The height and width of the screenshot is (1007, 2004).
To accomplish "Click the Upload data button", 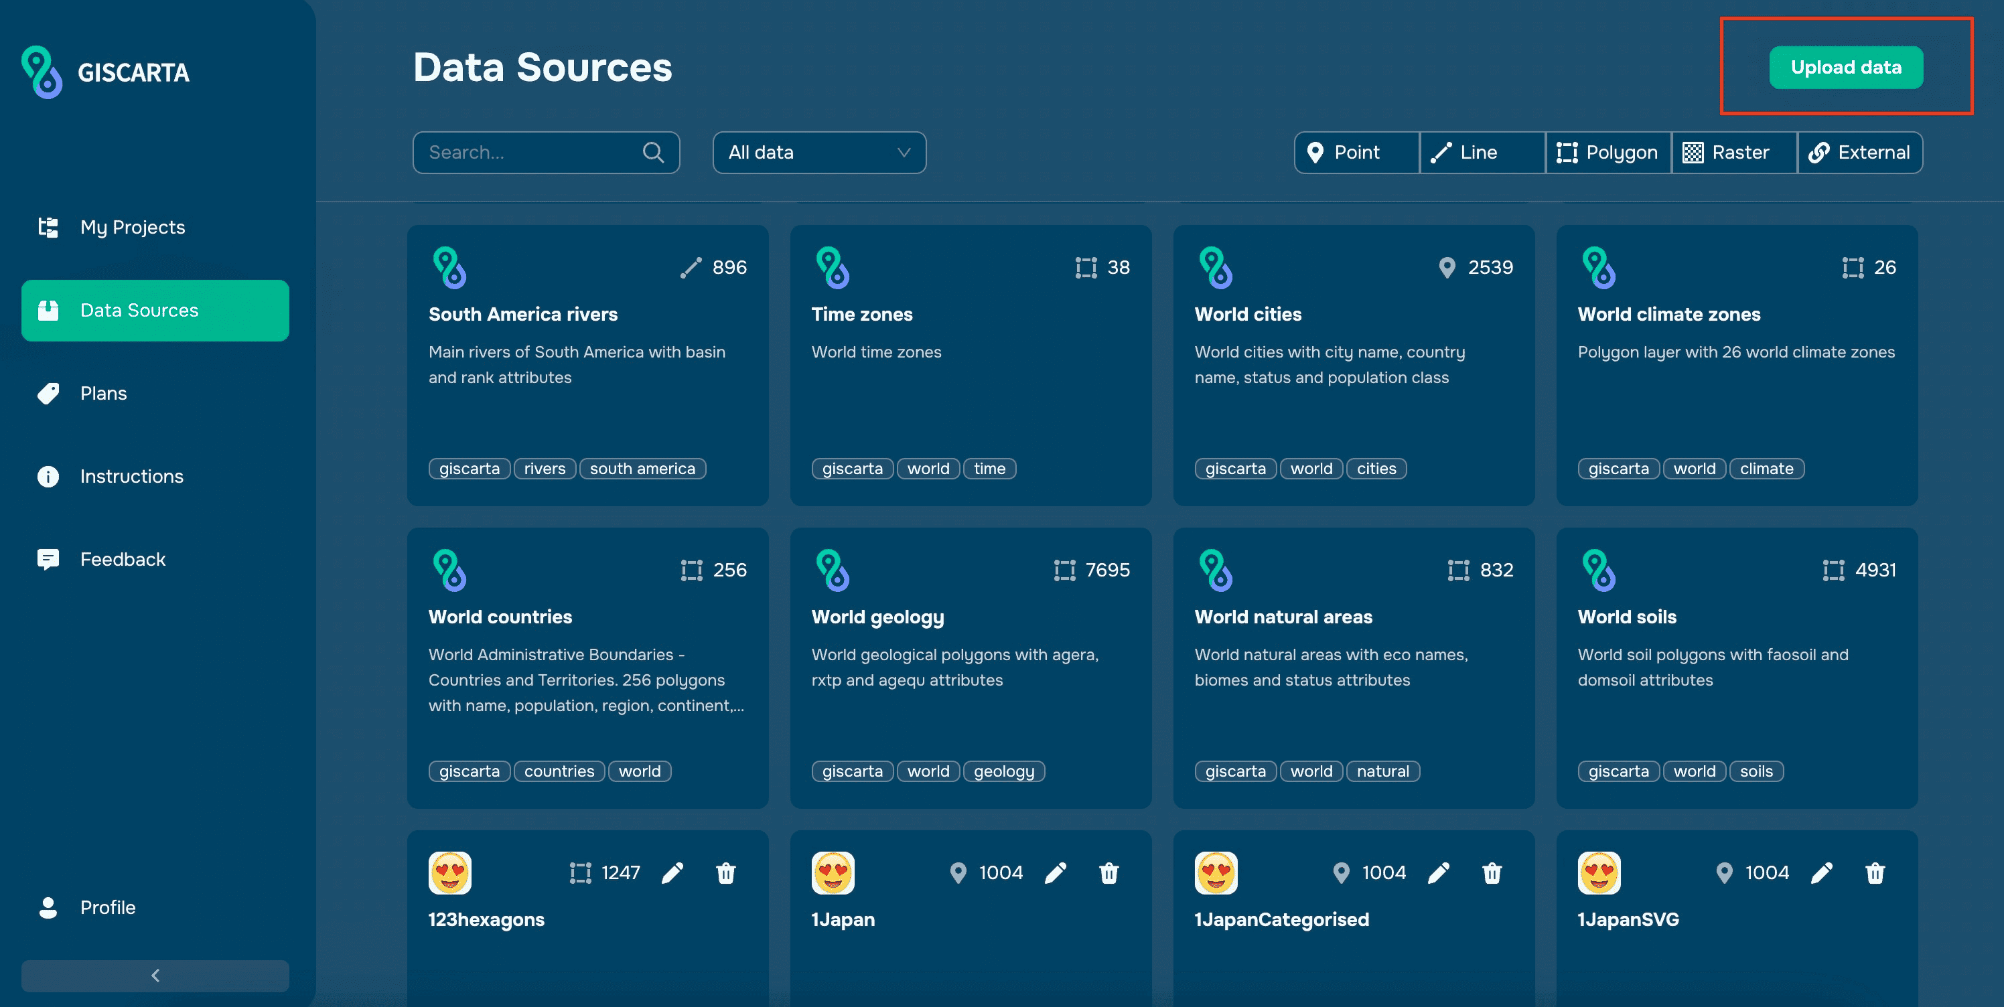I will [x=1845, y=68].
